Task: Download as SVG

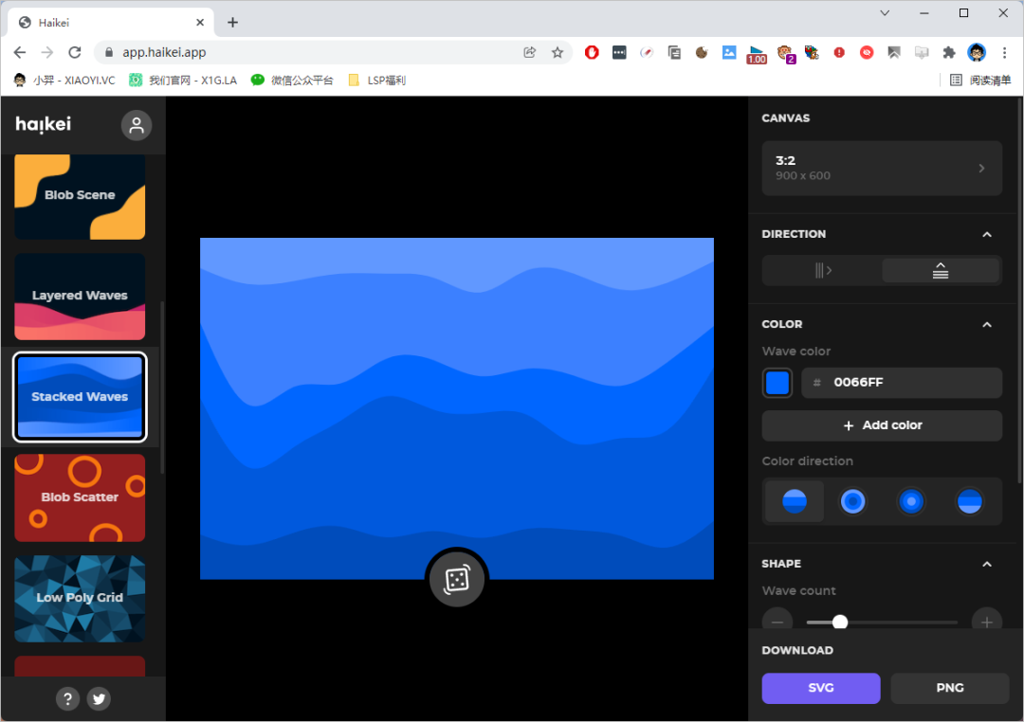Action: (821, 688)
